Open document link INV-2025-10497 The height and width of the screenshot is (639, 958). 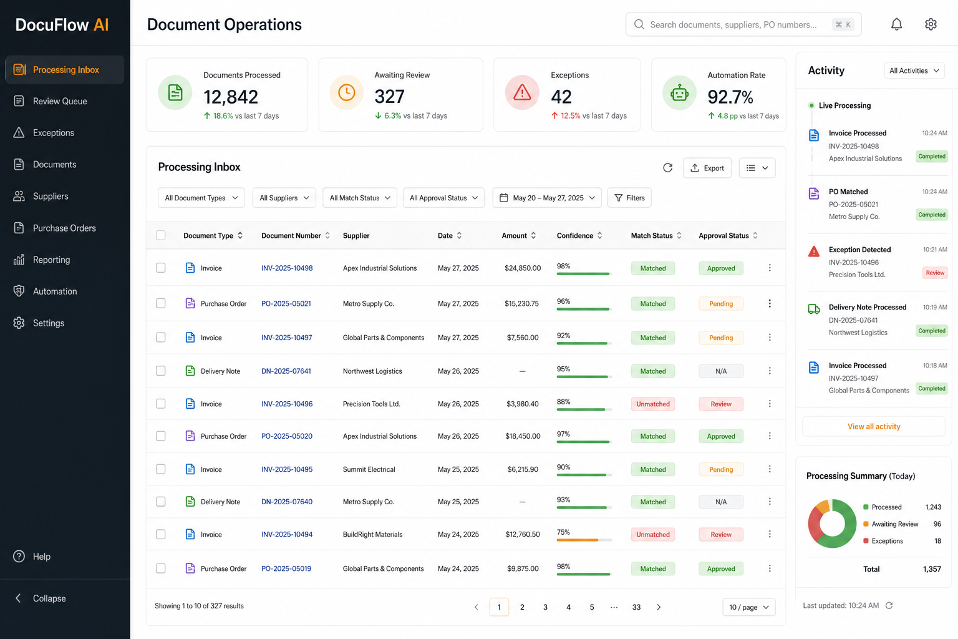287,338
